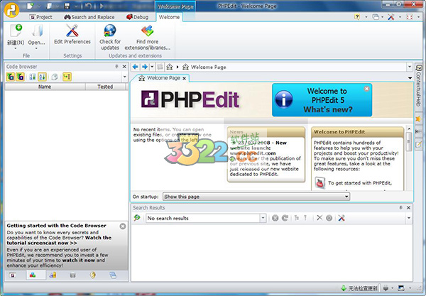Click the Open... folder ribbon icon
The width and height of the screenshot is (426, 296).
pyautogui.click(x=37, y=31)
